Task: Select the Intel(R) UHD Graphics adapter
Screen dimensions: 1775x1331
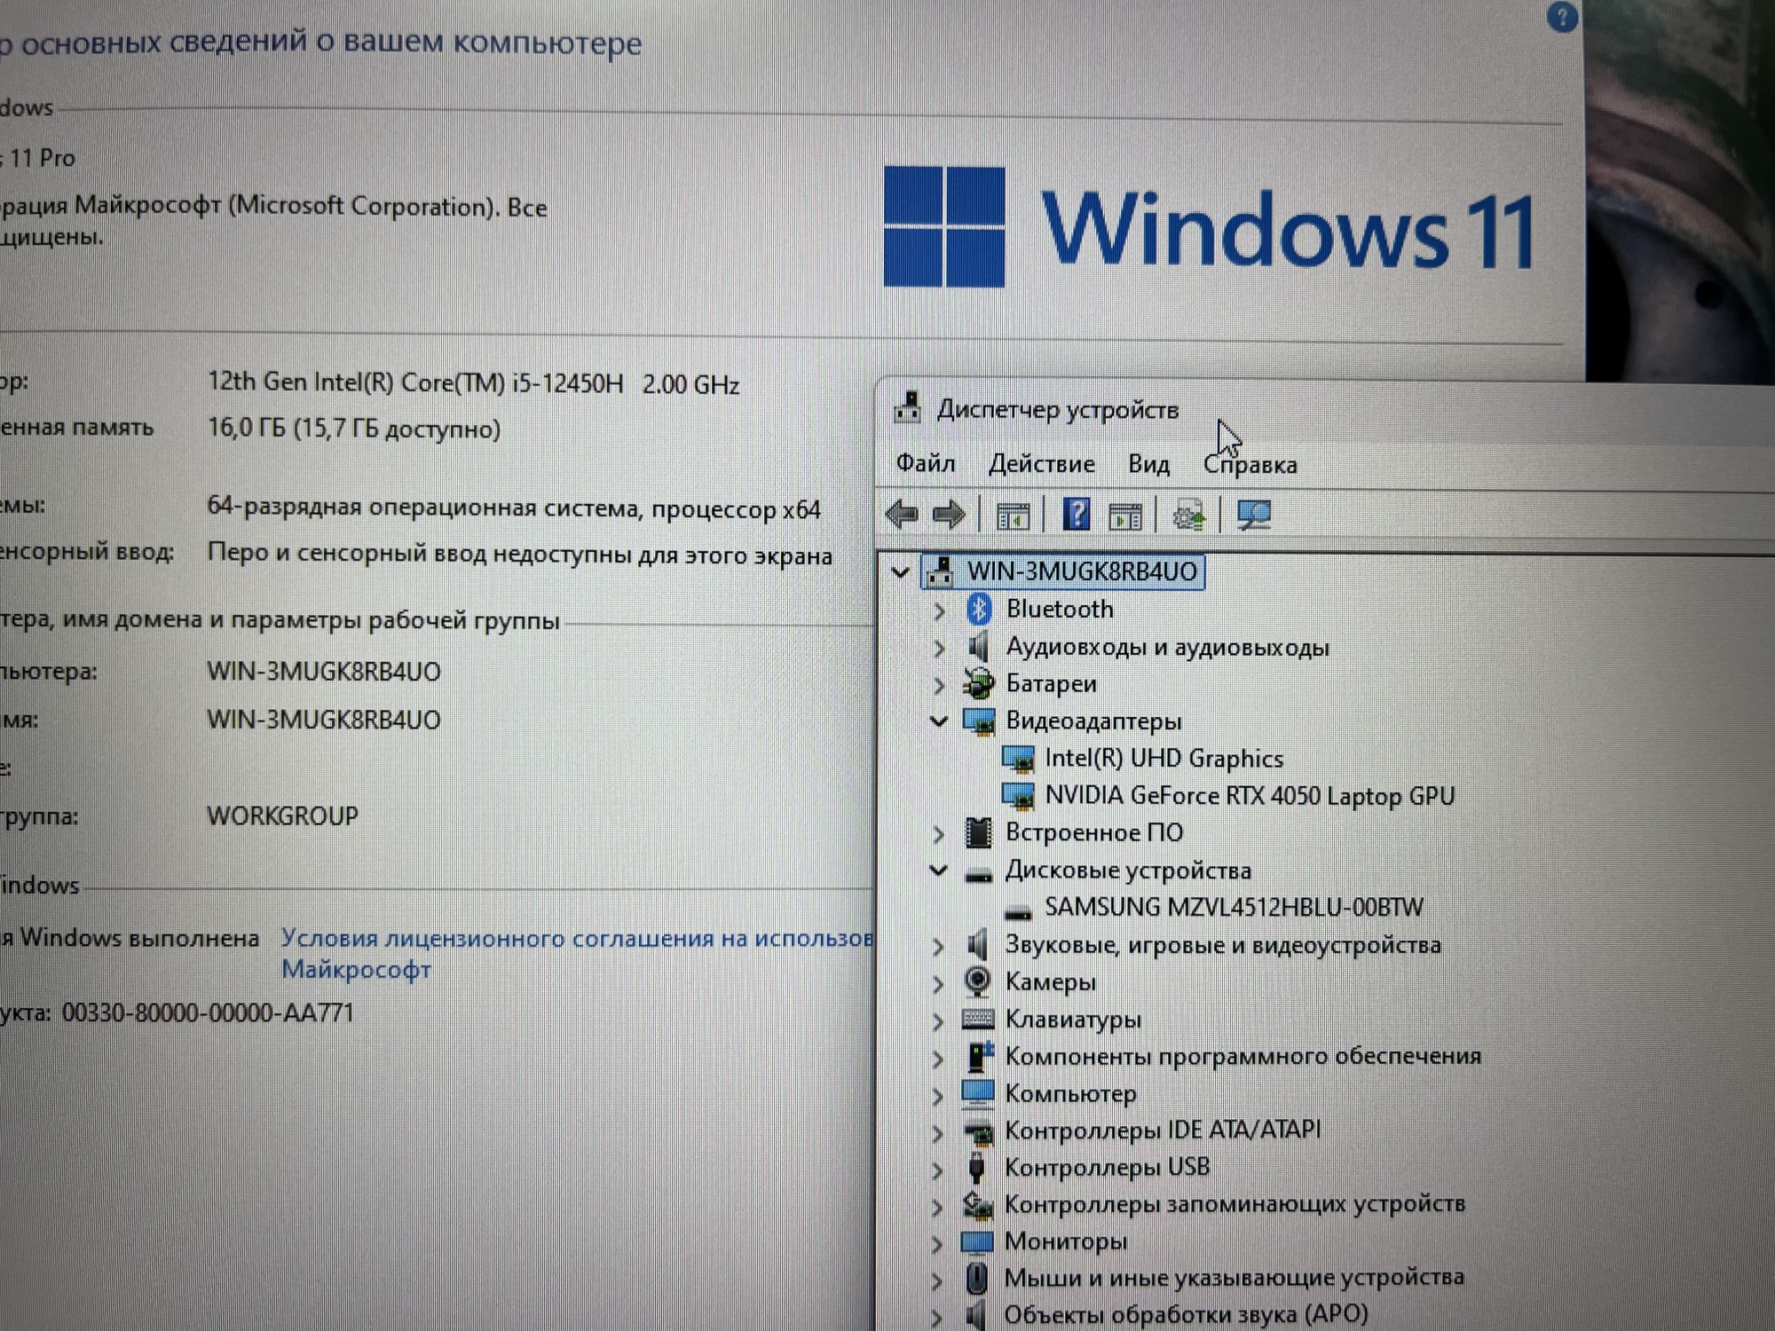Action: 1163,759
